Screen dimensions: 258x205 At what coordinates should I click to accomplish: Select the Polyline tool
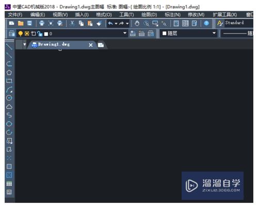coord(9,64)
